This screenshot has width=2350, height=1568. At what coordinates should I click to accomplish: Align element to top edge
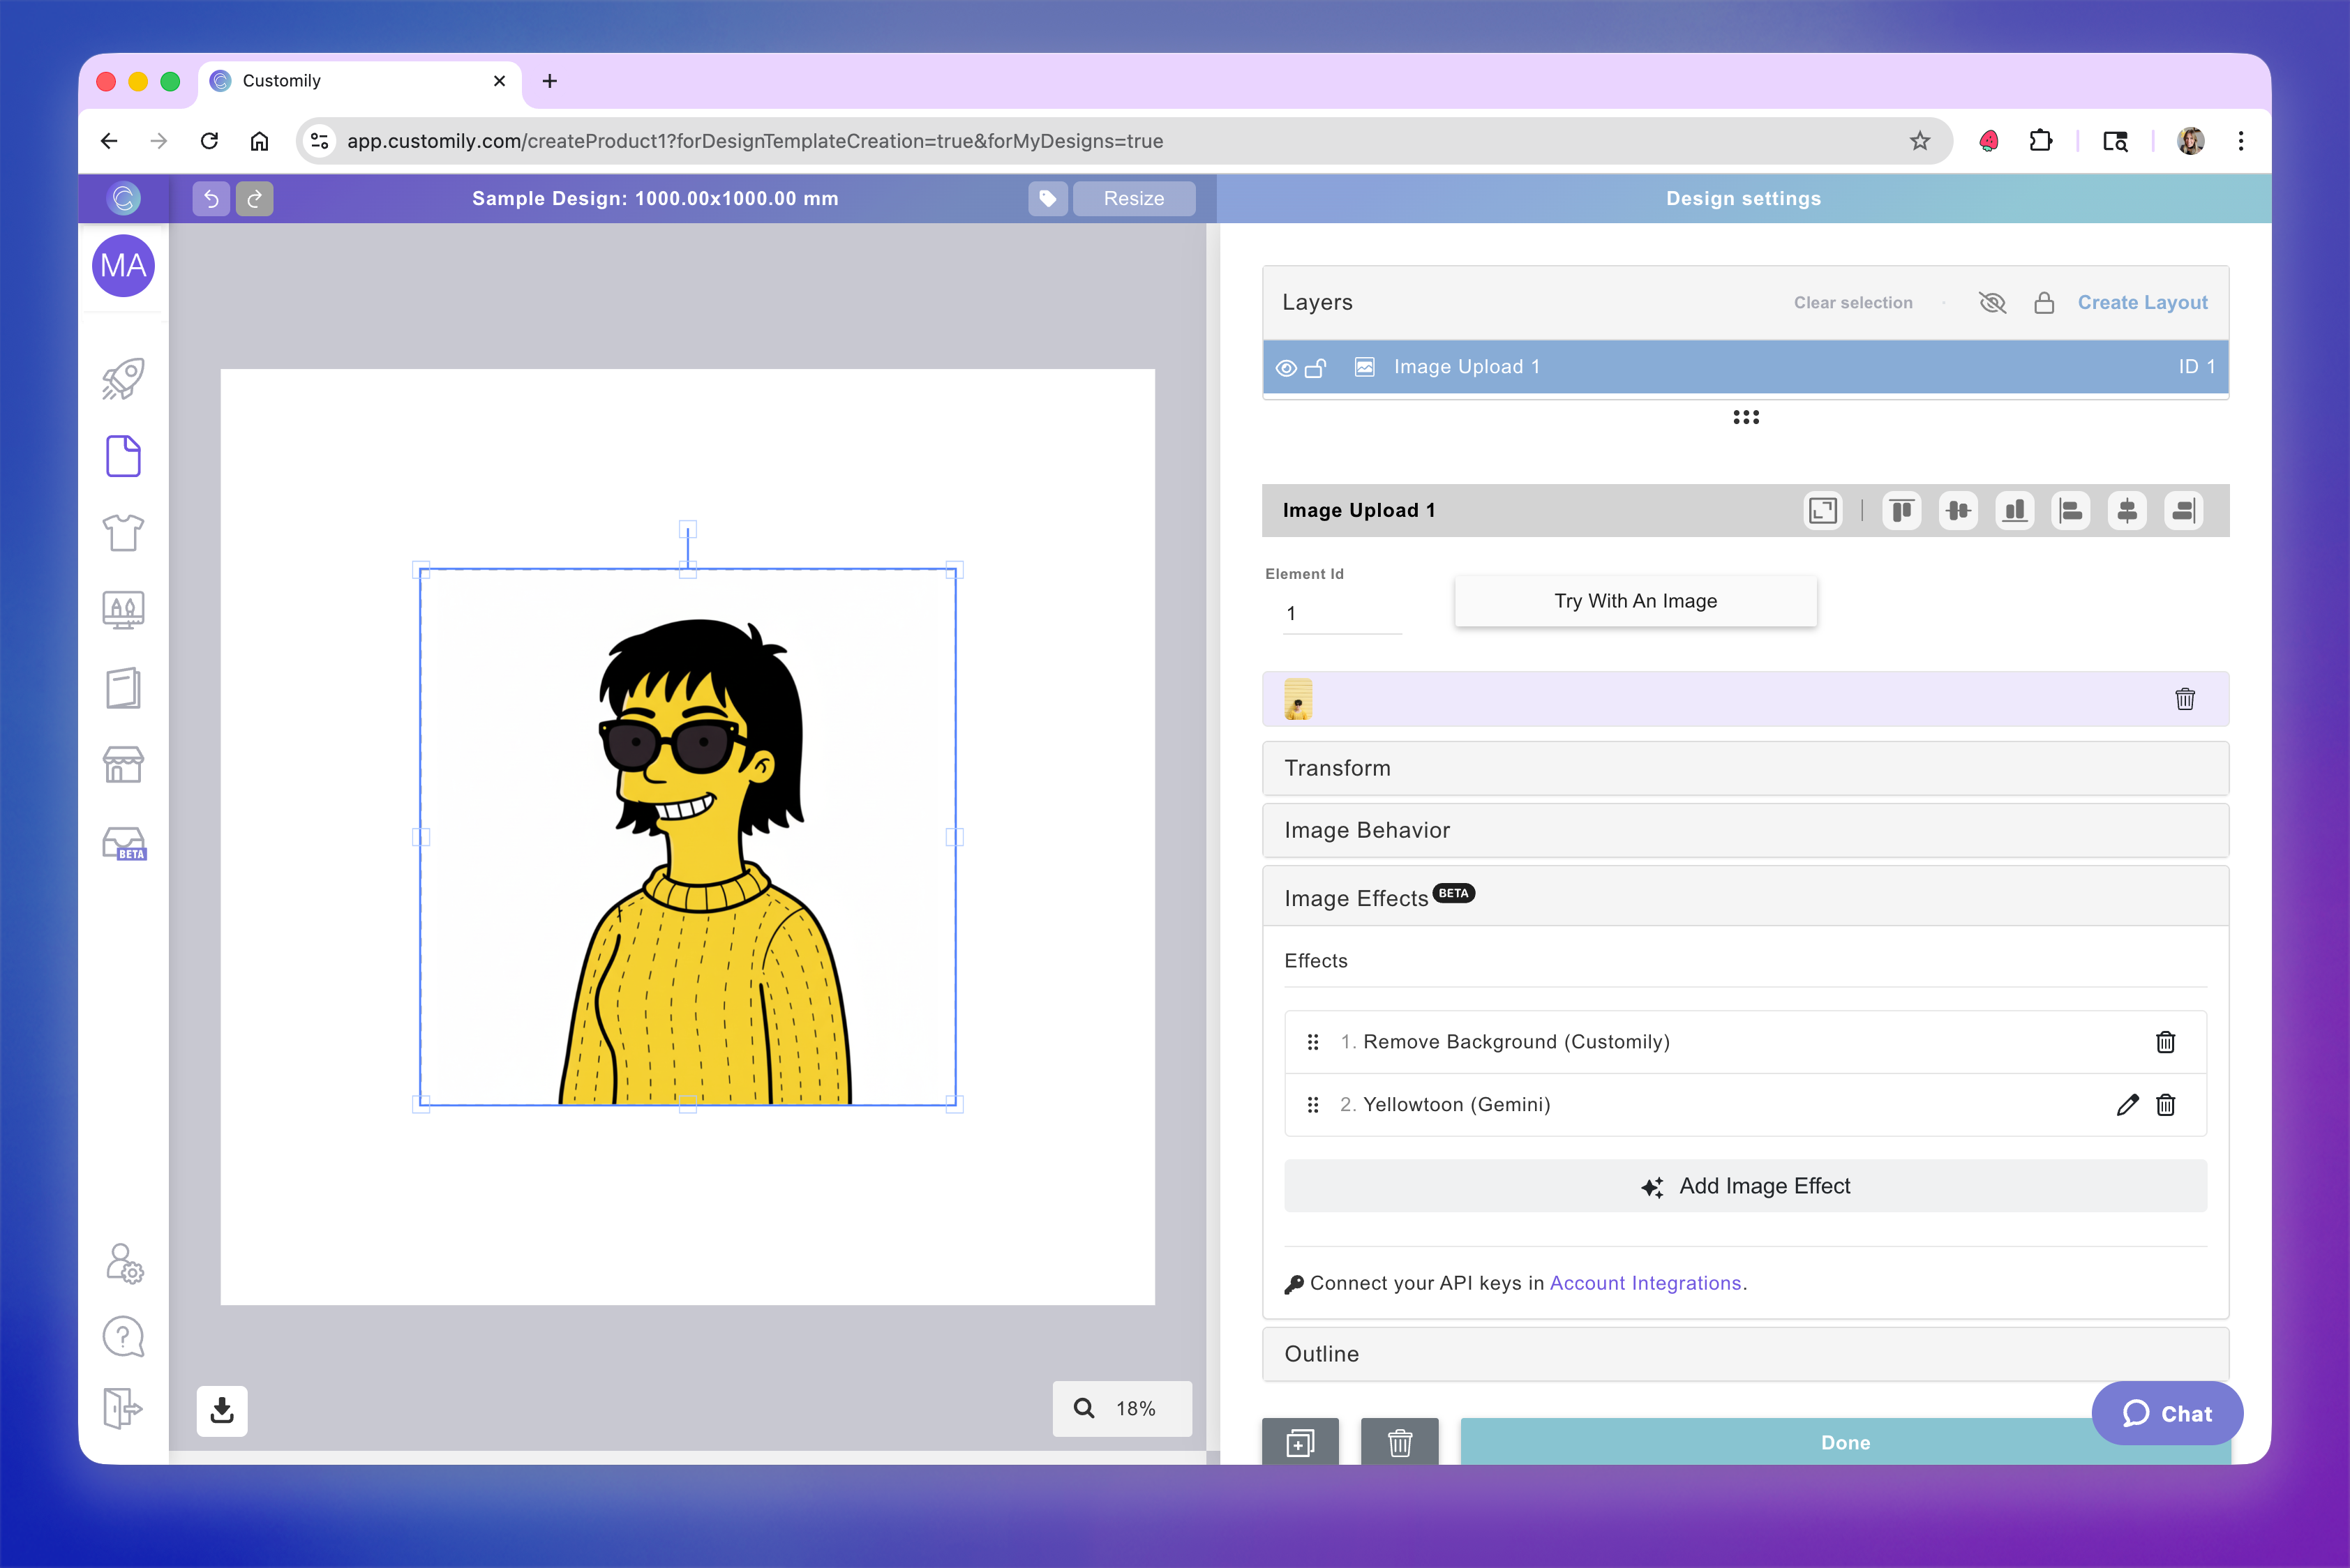1901,511
